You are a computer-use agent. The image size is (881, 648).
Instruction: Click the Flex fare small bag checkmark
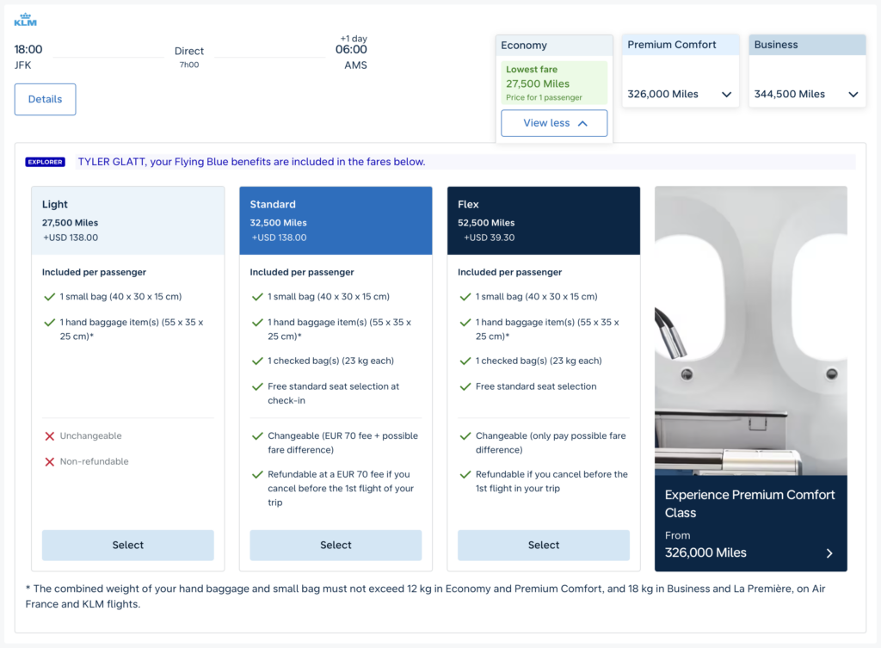point(465,297)
